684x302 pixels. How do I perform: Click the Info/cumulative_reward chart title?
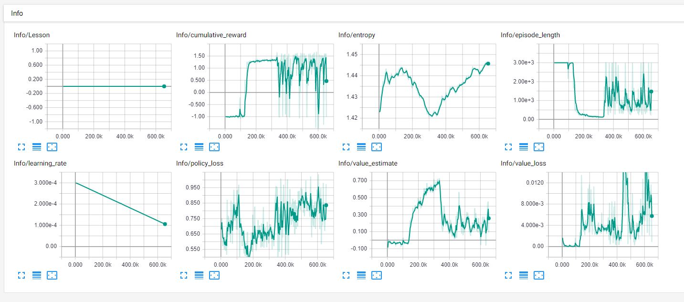pyautogui.click(x=211, y=35)
